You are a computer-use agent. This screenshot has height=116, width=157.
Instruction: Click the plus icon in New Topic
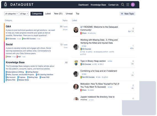coord(122,14)
